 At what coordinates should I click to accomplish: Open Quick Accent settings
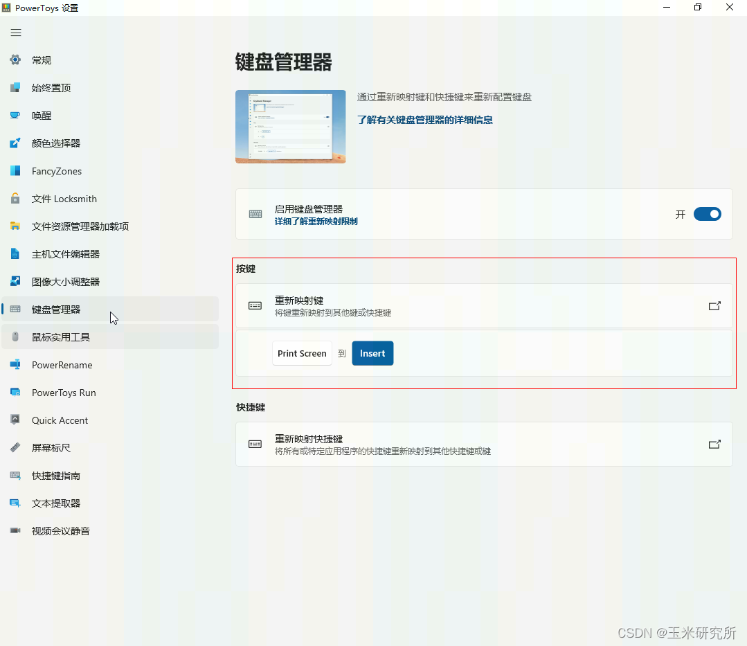[x=110, y=420]
